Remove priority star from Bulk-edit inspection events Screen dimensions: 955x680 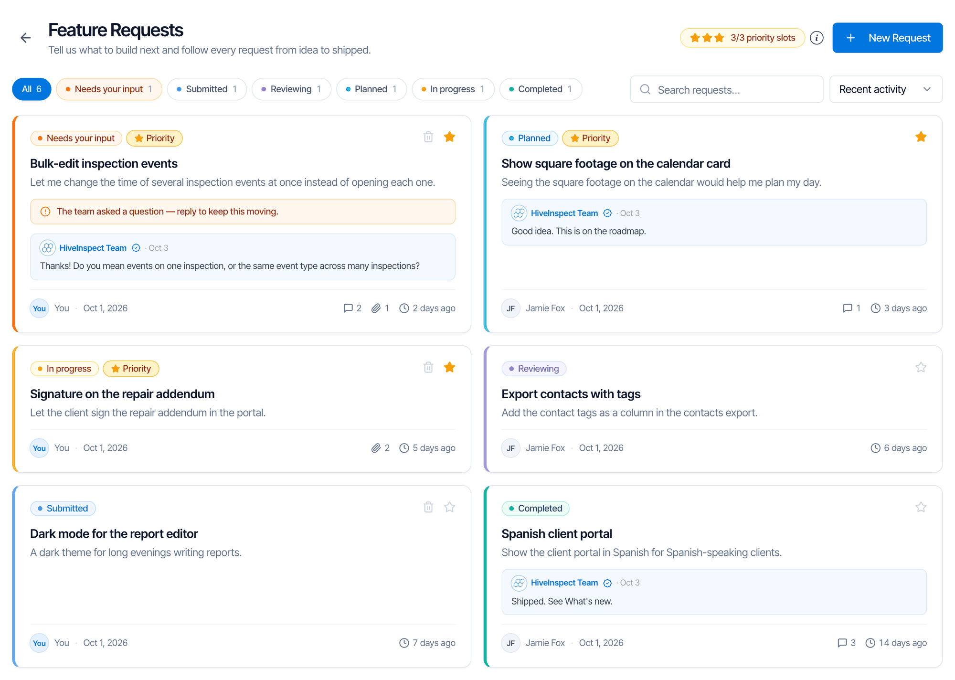pyautogui.click(x=449, y=137)
